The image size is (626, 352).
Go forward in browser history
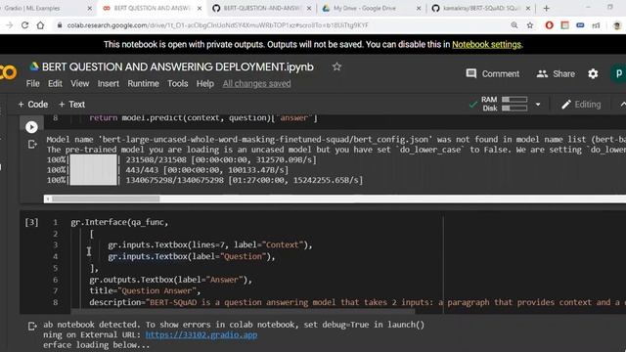tap(9, 25)
